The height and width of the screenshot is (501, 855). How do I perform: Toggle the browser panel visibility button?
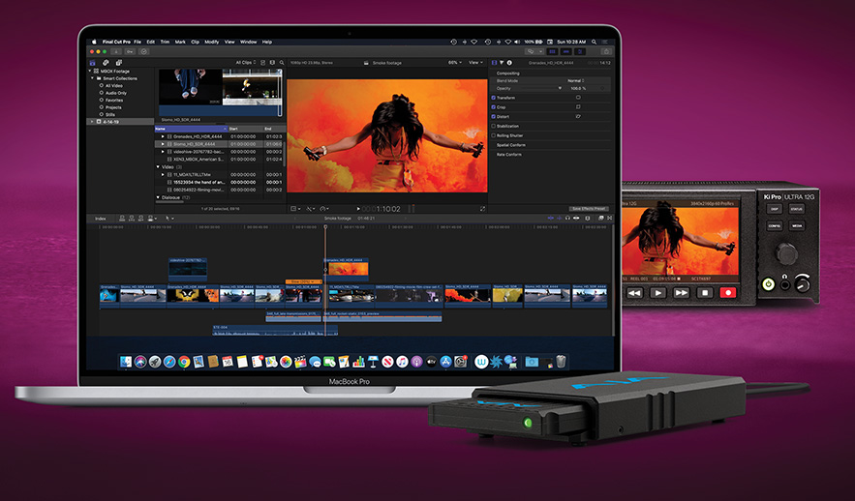click(552, 51)
